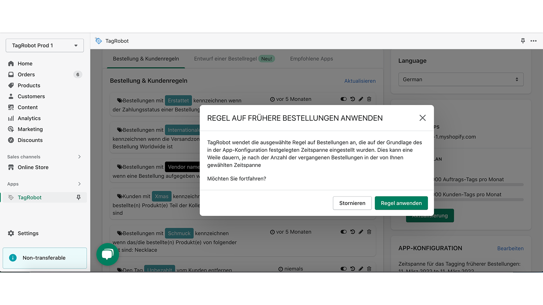
Task: Click the Aktualisieren link
Action: click(x=360, y=81)
